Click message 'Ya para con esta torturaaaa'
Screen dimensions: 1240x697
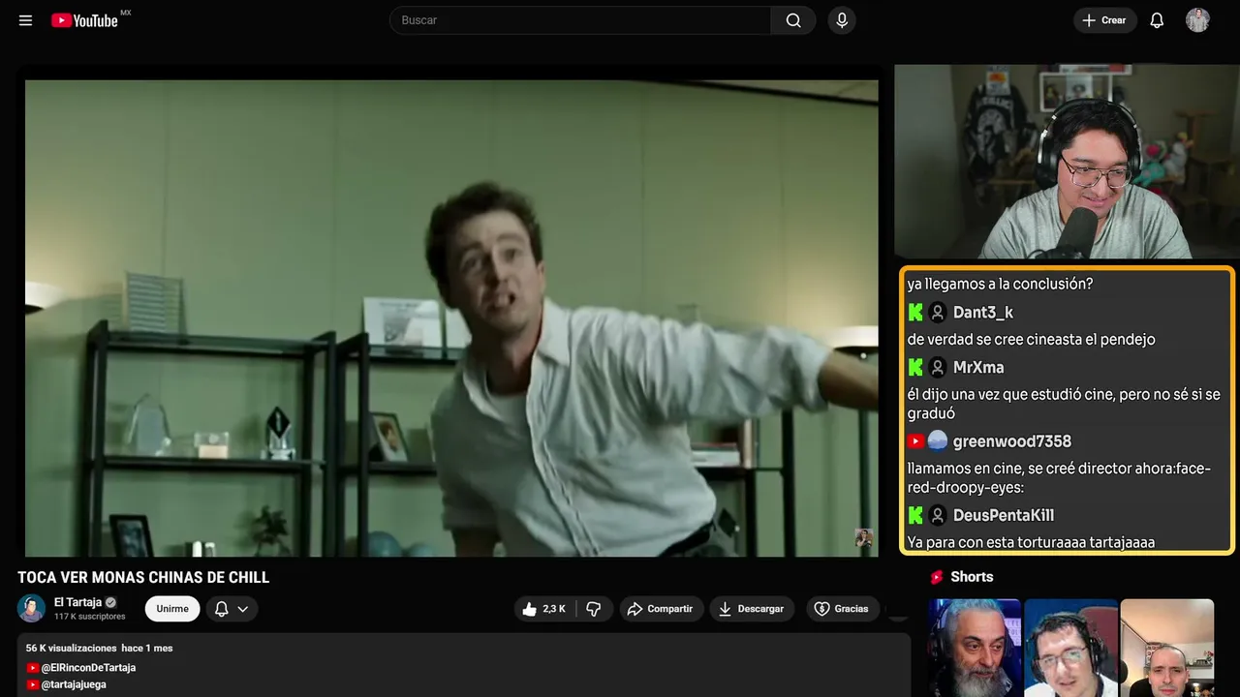click(1032, 542)
